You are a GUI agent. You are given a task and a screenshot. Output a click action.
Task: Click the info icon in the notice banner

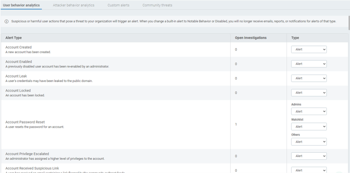pos(7,22)
